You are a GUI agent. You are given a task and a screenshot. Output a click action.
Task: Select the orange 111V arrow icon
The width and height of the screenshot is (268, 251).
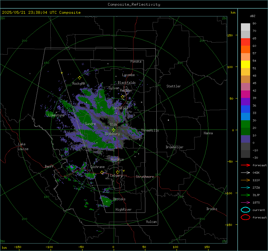(245, 180)
